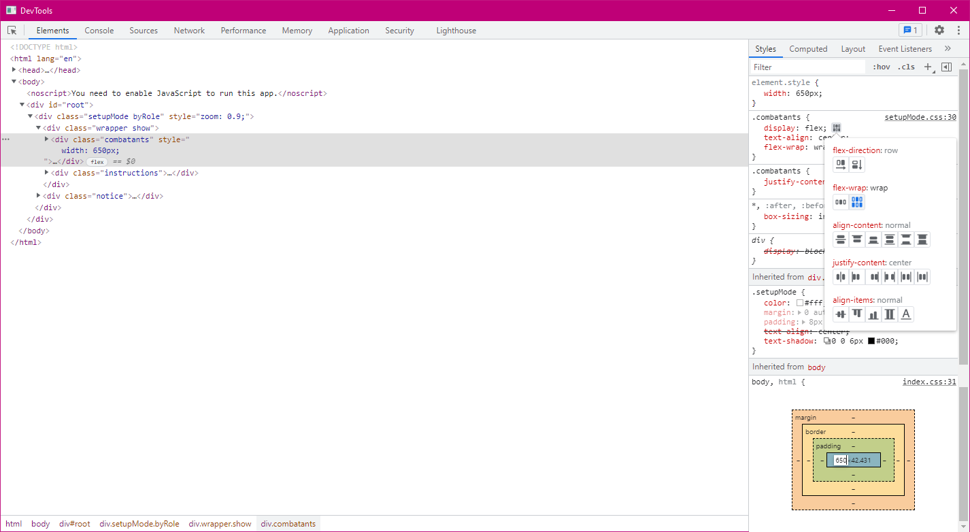Open text-shadow editor swatch icon
This screenshot has height=532, width=970.
click(x=827, y=342)
